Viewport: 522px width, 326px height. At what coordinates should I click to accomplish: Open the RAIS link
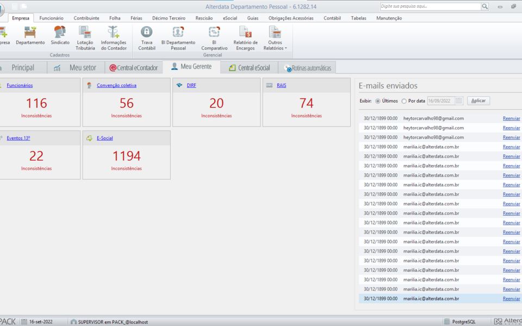coord(281,85)
